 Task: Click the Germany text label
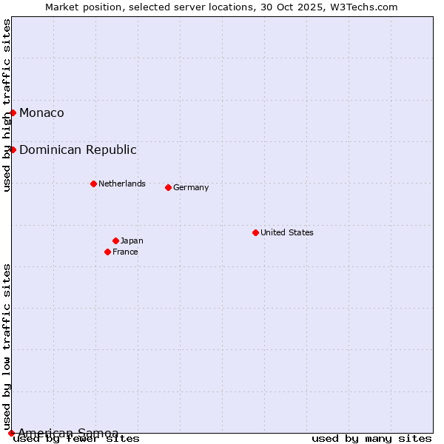point(191,187)
